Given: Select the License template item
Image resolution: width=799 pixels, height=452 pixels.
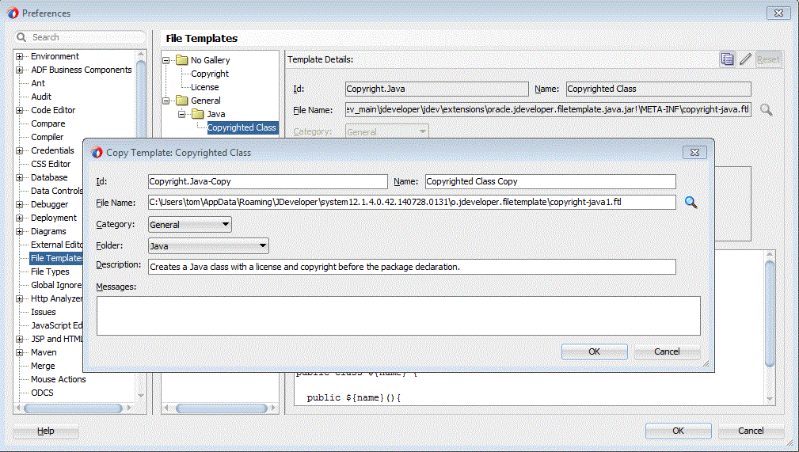Looking at the screenshot, I should [205, 87].
